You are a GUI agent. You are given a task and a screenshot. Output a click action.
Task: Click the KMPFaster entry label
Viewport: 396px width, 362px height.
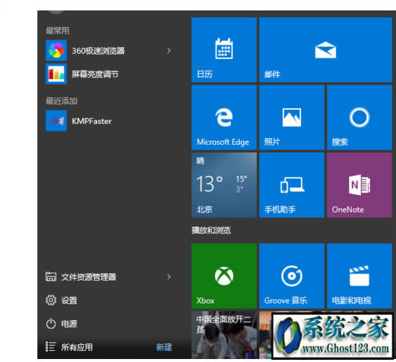pos(92,121)
